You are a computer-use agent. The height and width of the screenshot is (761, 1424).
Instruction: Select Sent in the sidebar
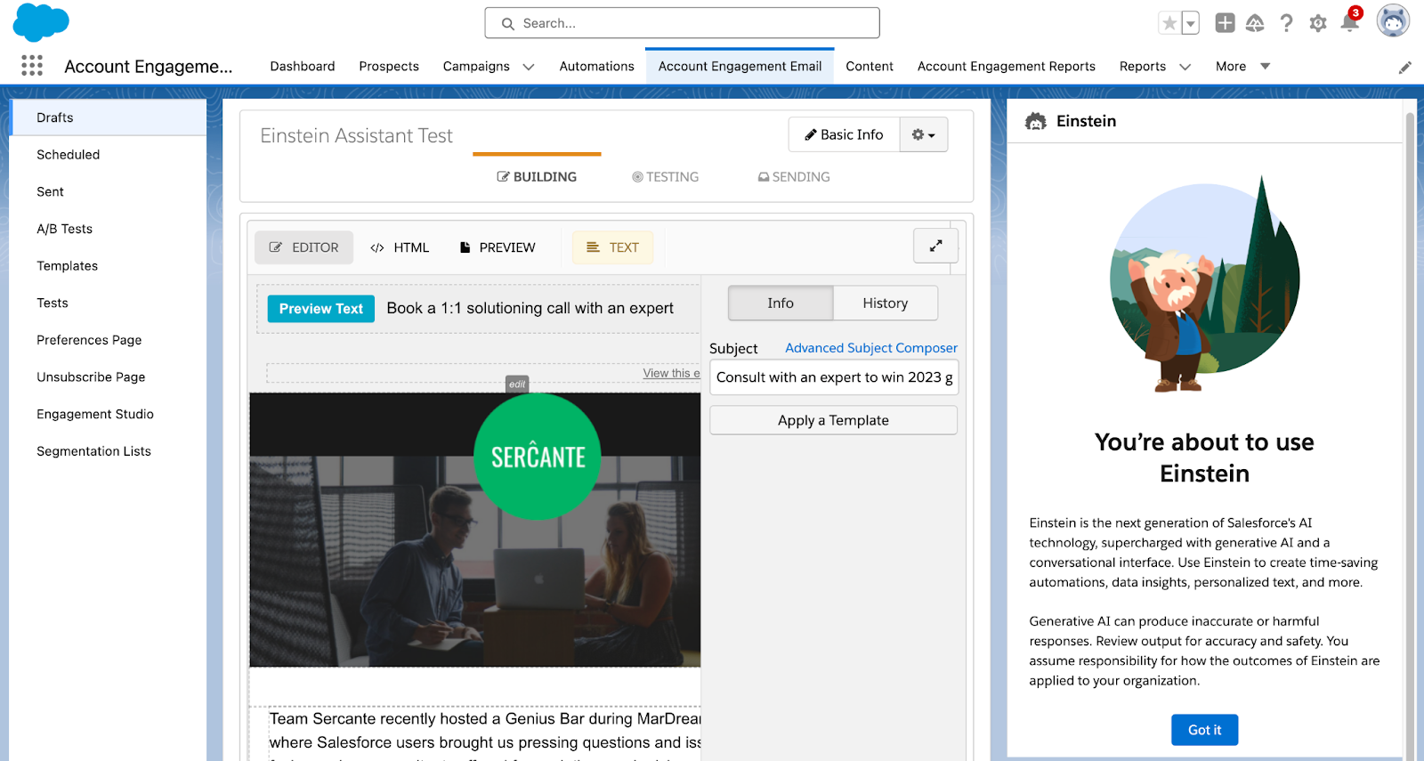(x=109, y=191)
